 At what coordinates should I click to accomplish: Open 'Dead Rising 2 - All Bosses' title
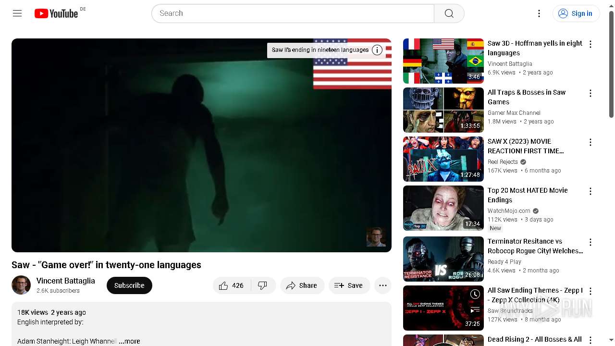[x=535, y=340]
